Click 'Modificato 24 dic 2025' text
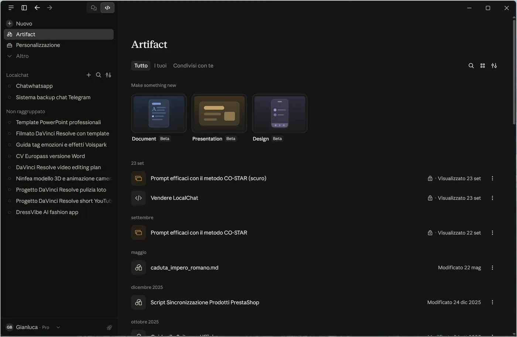The width and height of the screenshot is (517, 337). (454, 302)
